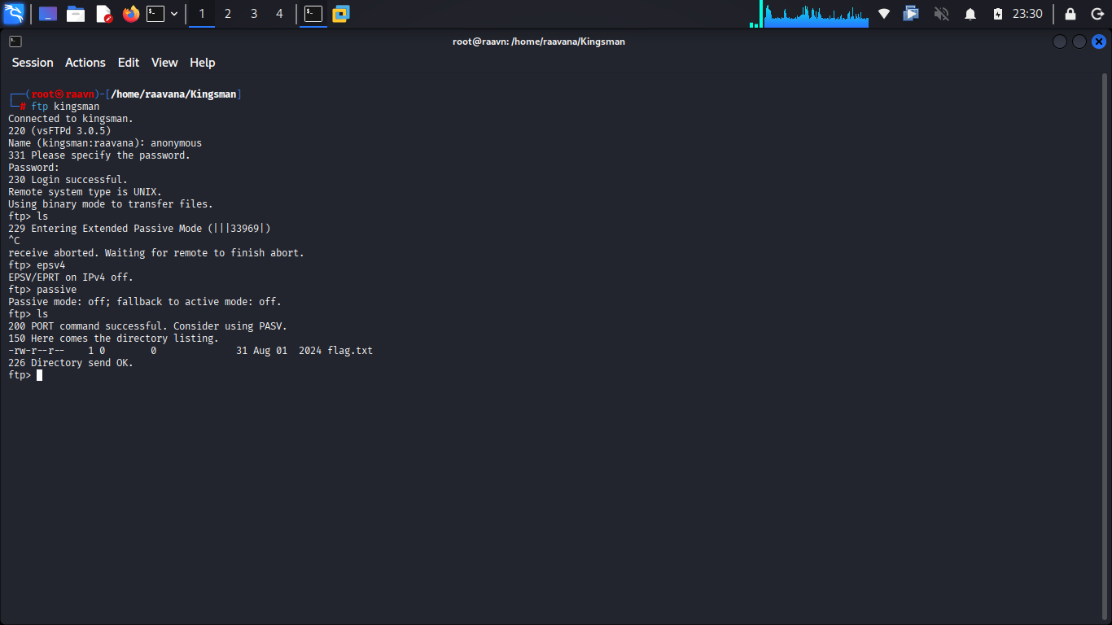
Task: Open the Kali dragon applications menu
Action: click(x=14, y=14)
